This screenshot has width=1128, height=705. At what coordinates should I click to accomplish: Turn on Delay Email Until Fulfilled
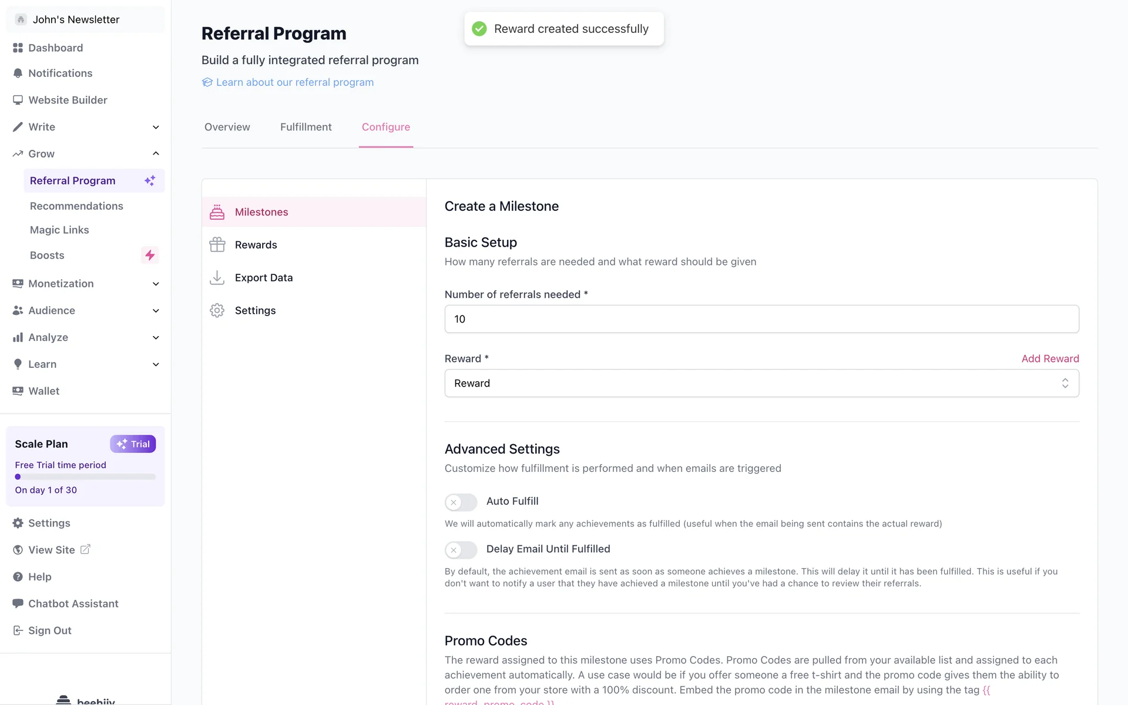461,550
